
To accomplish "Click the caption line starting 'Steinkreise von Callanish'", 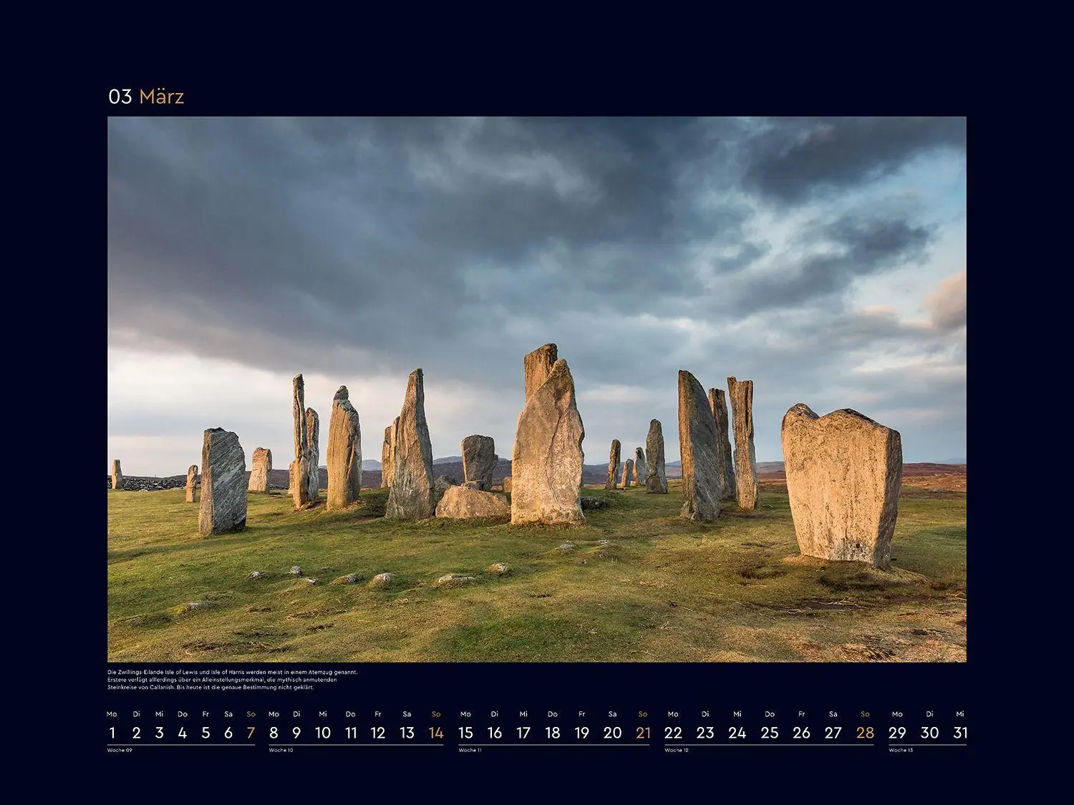I will coord(211,687).
